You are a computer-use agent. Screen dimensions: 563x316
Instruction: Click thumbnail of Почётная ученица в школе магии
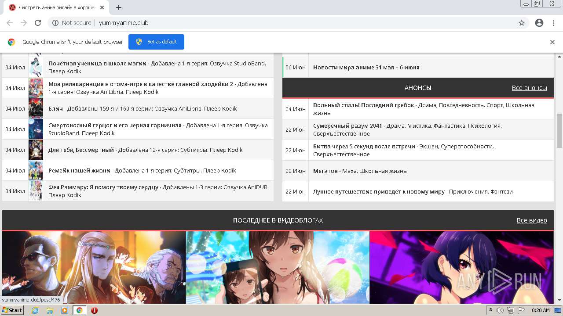(x=36, y=67)
